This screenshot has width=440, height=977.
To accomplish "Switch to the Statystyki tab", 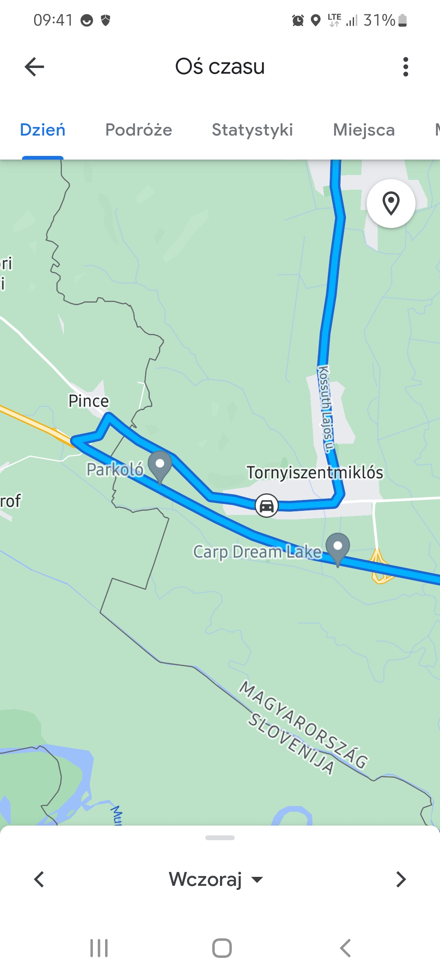I will [x=253, y=130].
